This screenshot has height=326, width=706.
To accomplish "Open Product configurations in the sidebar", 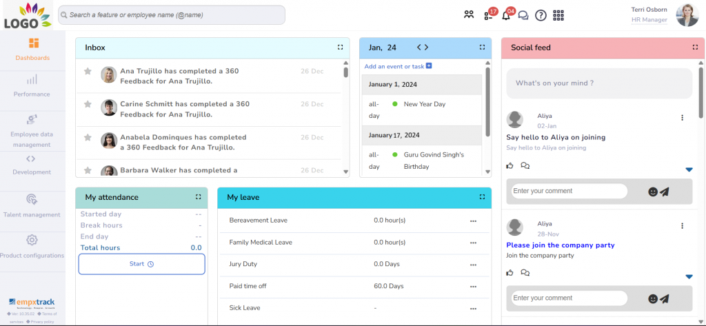I will coord(32,247).
